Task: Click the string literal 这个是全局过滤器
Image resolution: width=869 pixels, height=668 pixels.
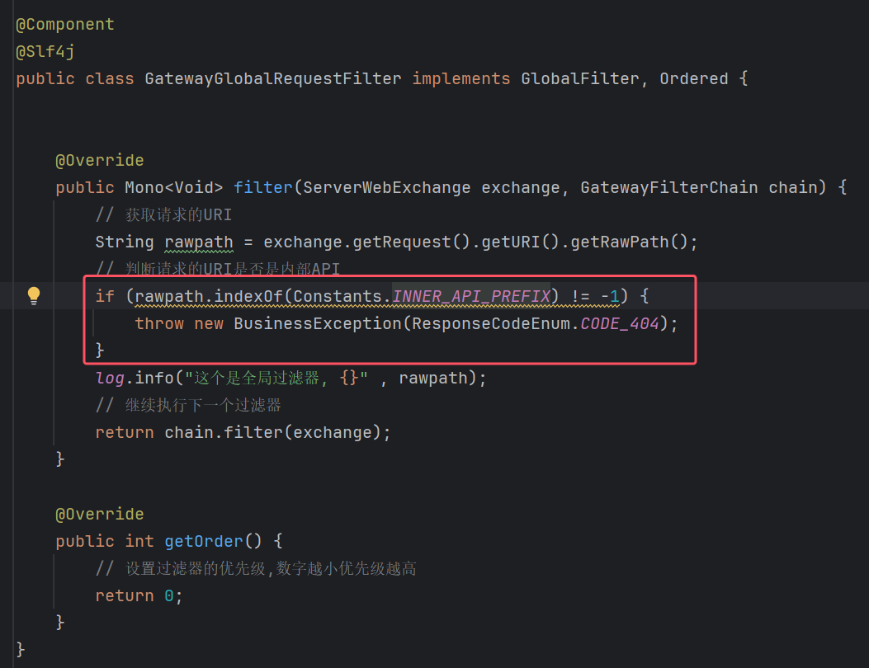Action: pos(276,379)
